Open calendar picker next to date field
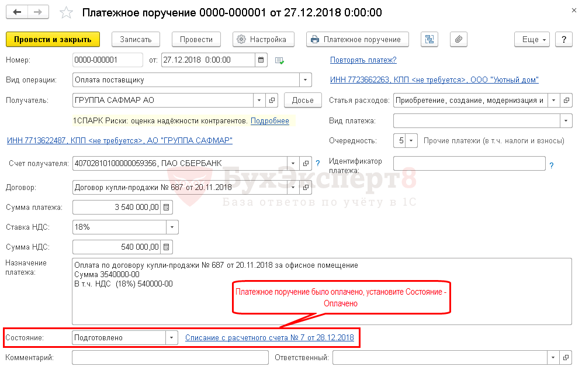This screenshot has height=373, width=582. point(261,60)
